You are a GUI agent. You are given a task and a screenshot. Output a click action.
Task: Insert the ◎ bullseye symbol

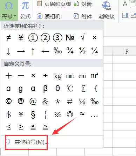pyautogui.click(x=70, y=114)
